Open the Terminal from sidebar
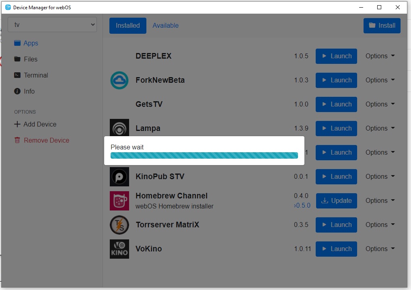 click(35, 75)
